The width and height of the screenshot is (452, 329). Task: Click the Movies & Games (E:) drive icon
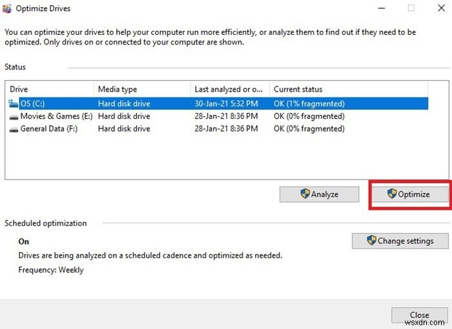(x=14, y=117)
